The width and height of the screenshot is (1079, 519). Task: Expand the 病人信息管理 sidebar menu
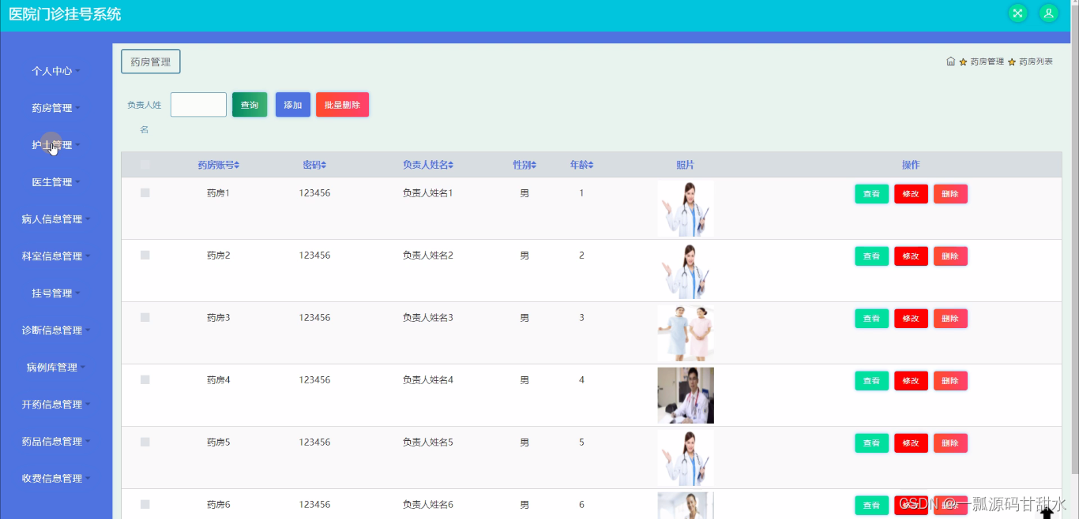[56, 219]
